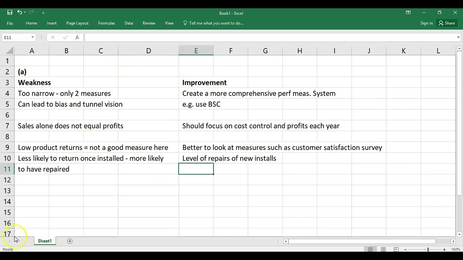Image resolution: width=463 pixels, height=260 pixels.
Task: Click the horizontal scrollbar thumb
Action: click(362, 241)
